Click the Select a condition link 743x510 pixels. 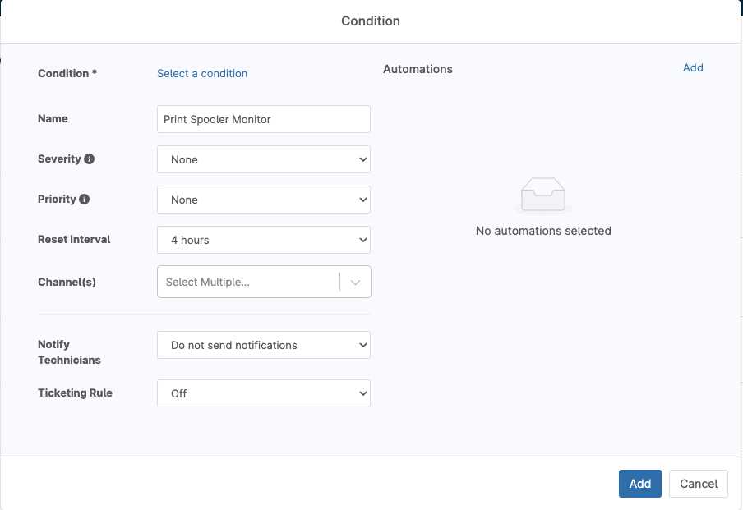(x=201, y=73)
